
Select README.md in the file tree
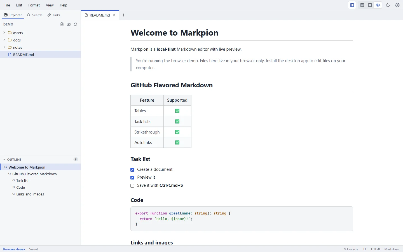(x=40, y=55)
